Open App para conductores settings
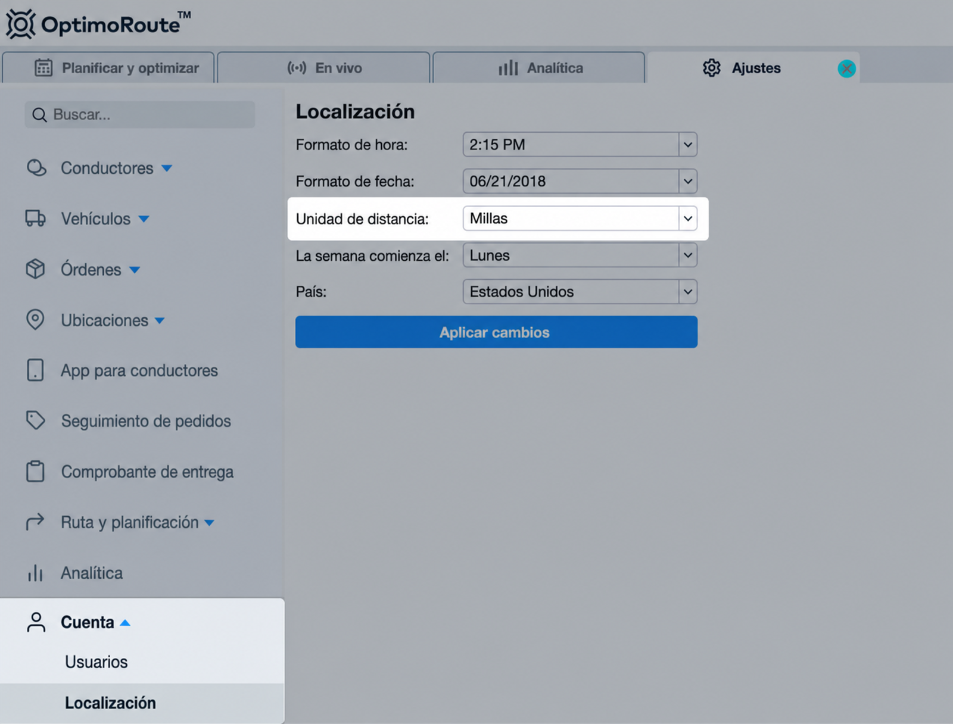The height and width of the screenshot is (724, 953). click(x=139, y=370)
